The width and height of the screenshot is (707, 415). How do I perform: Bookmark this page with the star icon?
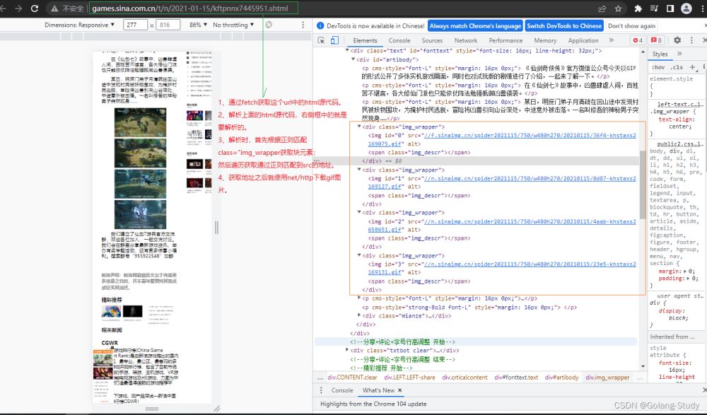tap(618, 8)
